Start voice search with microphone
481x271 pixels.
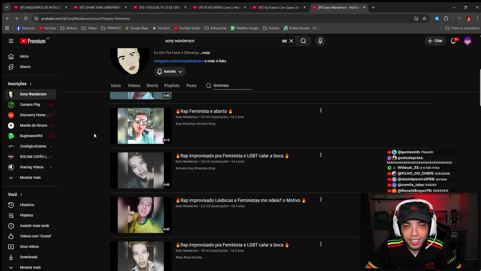(x=320, y=41)
